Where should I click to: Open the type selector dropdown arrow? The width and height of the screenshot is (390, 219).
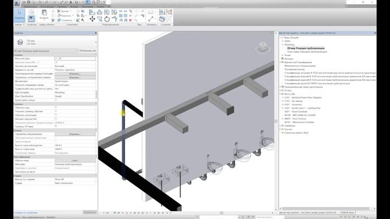tap(96, 42)
